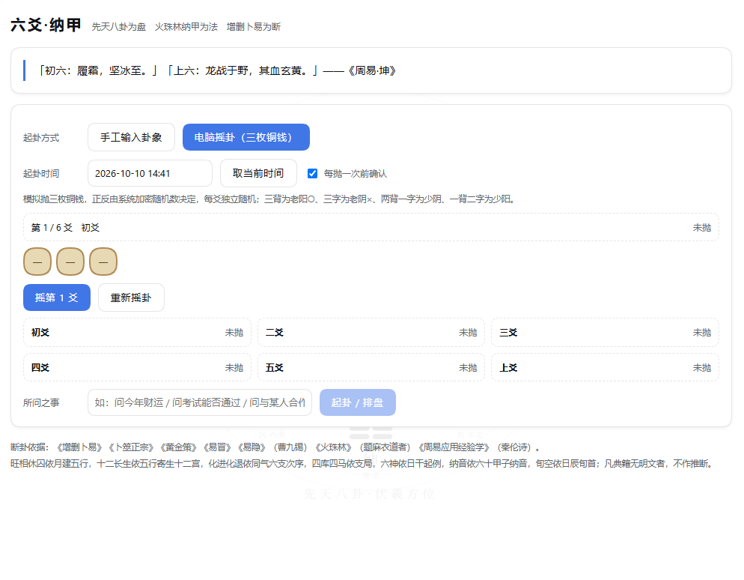Screen dimensions: 744x580
Task: Click 摇第 1 爻 button
Action: (x=56, y=297)
